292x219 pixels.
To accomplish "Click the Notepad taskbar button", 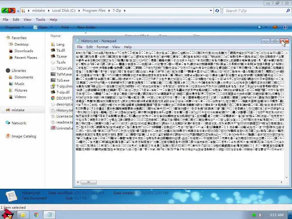I will [x=49, y=215].
